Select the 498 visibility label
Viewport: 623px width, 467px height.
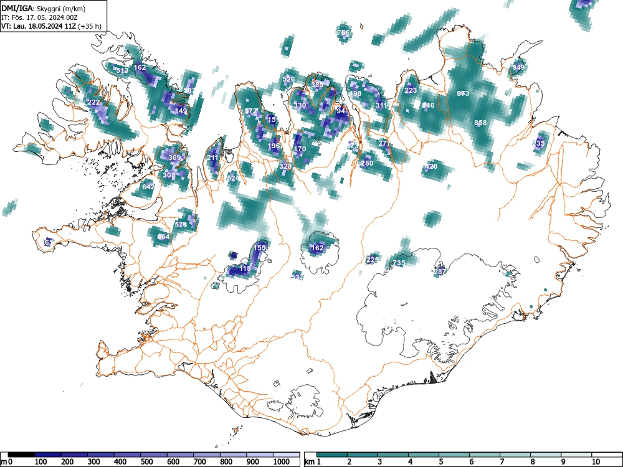pos(355,94)
